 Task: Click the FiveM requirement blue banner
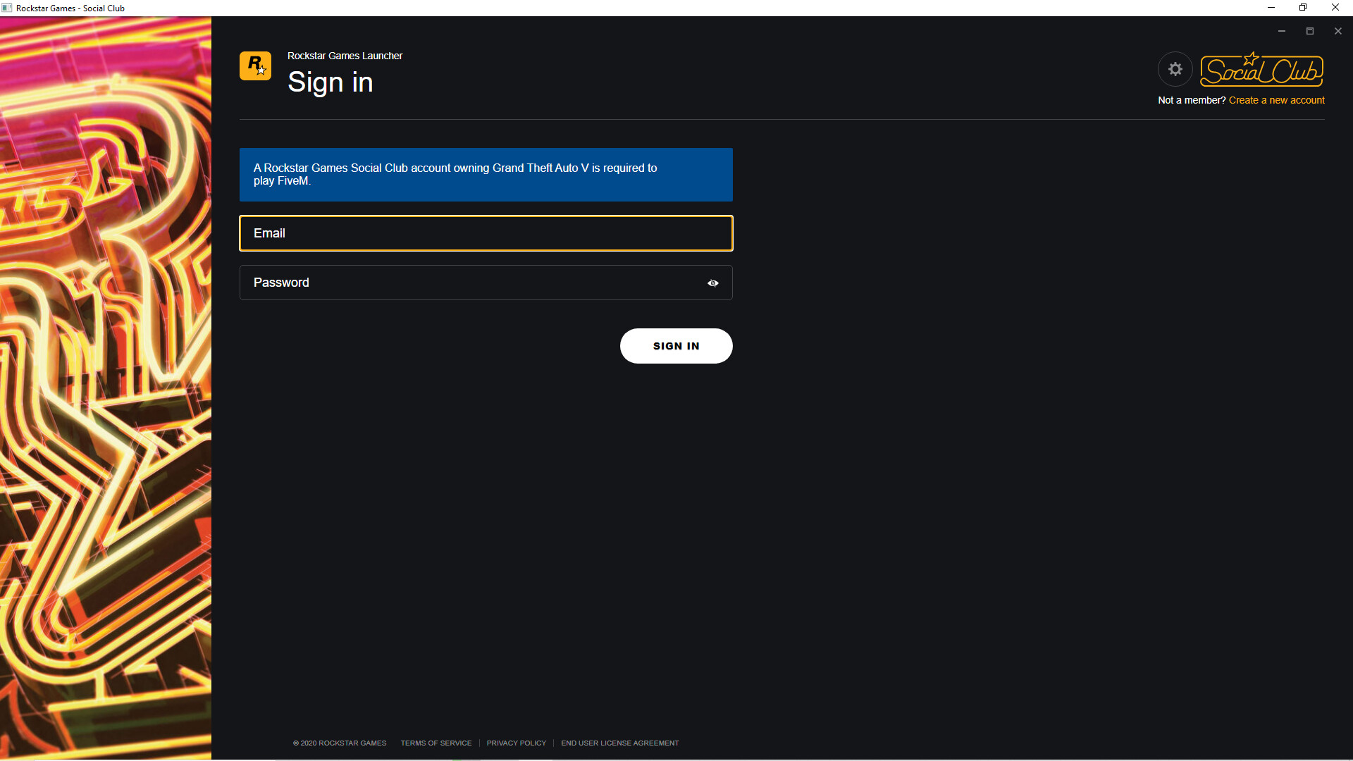click(x=486, y=175)
